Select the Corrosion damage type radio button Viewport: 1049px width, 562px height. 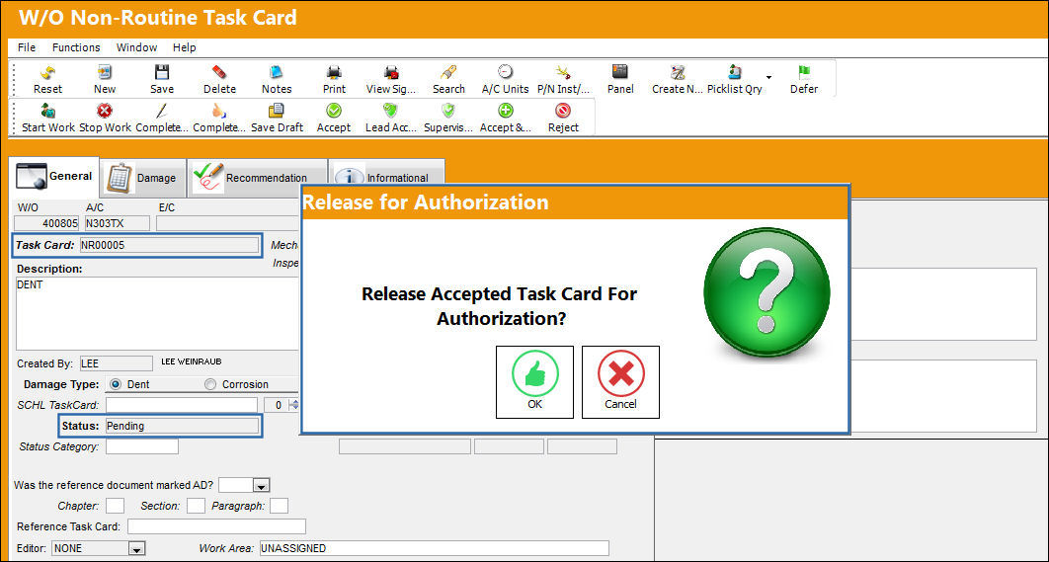[x=210, y=384]
